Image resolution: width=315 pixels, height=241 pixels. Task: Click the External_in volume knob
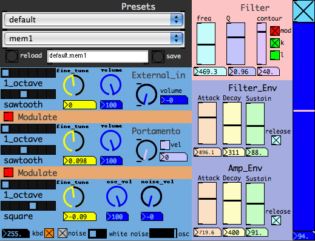coord(146,95)
